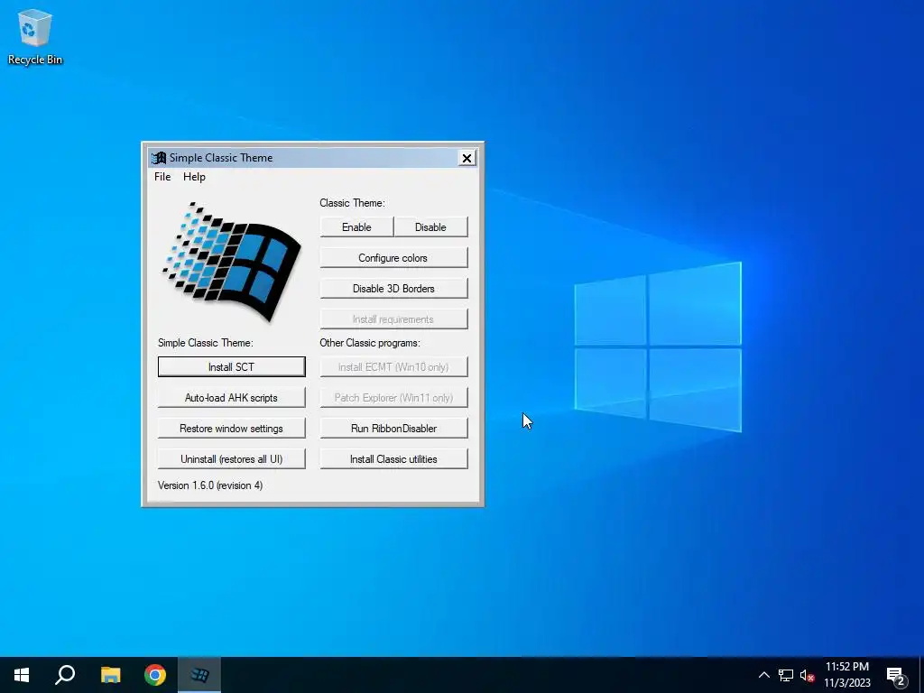Open the Action Center notifications icon
The image size is (924, 693).
pyautogui.click(x=896, y=676)
